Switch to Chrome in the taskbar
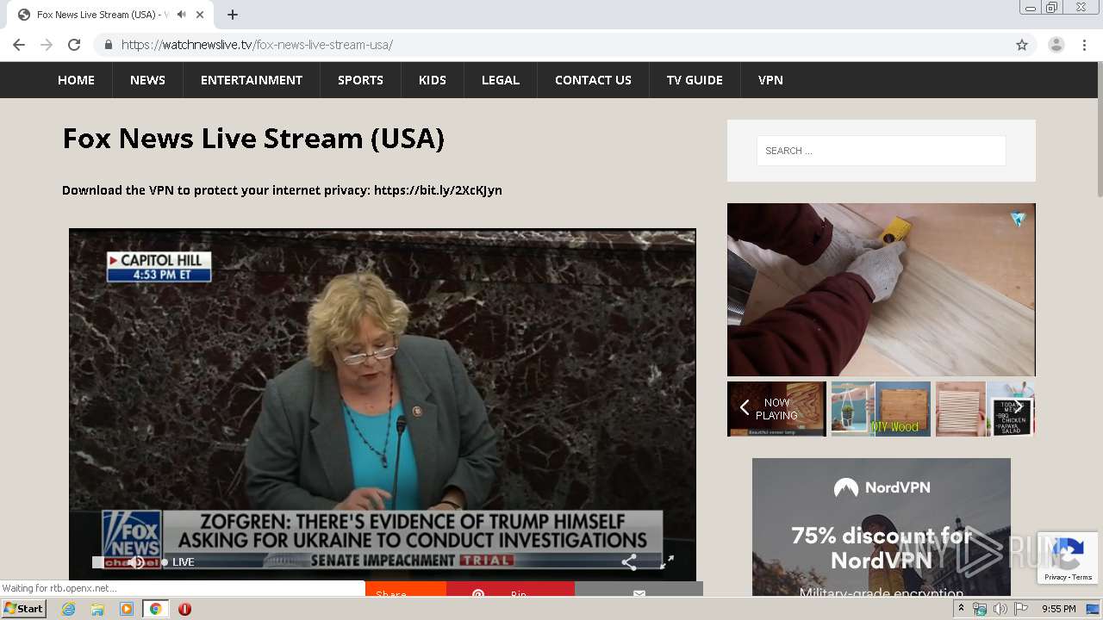The width and height of the screenshot is (1103, 620). [155, 609]
